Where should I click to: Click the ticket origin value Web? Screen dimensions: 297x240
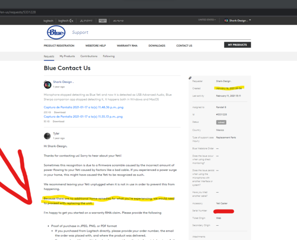(219, 218)
